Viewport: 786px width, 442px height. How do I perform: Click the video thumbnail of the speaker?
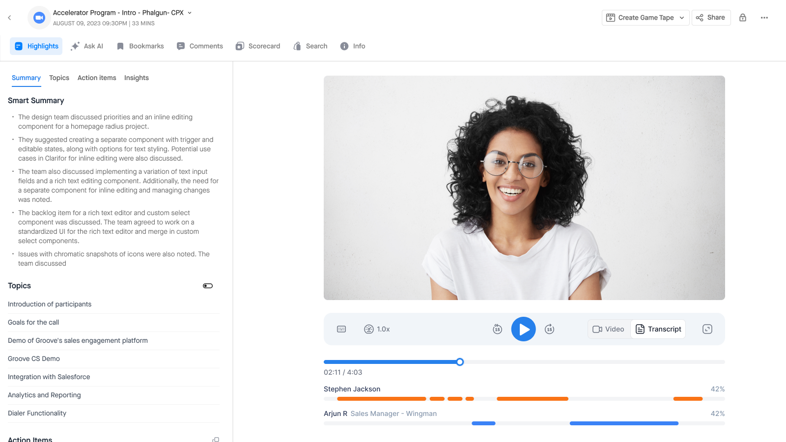524,188
